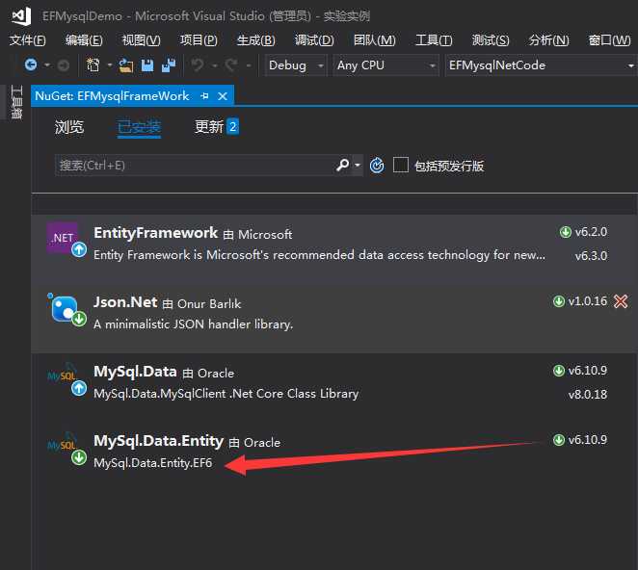
Task: Click the red uninstall X for Json.Net
Action: point(621,301)
